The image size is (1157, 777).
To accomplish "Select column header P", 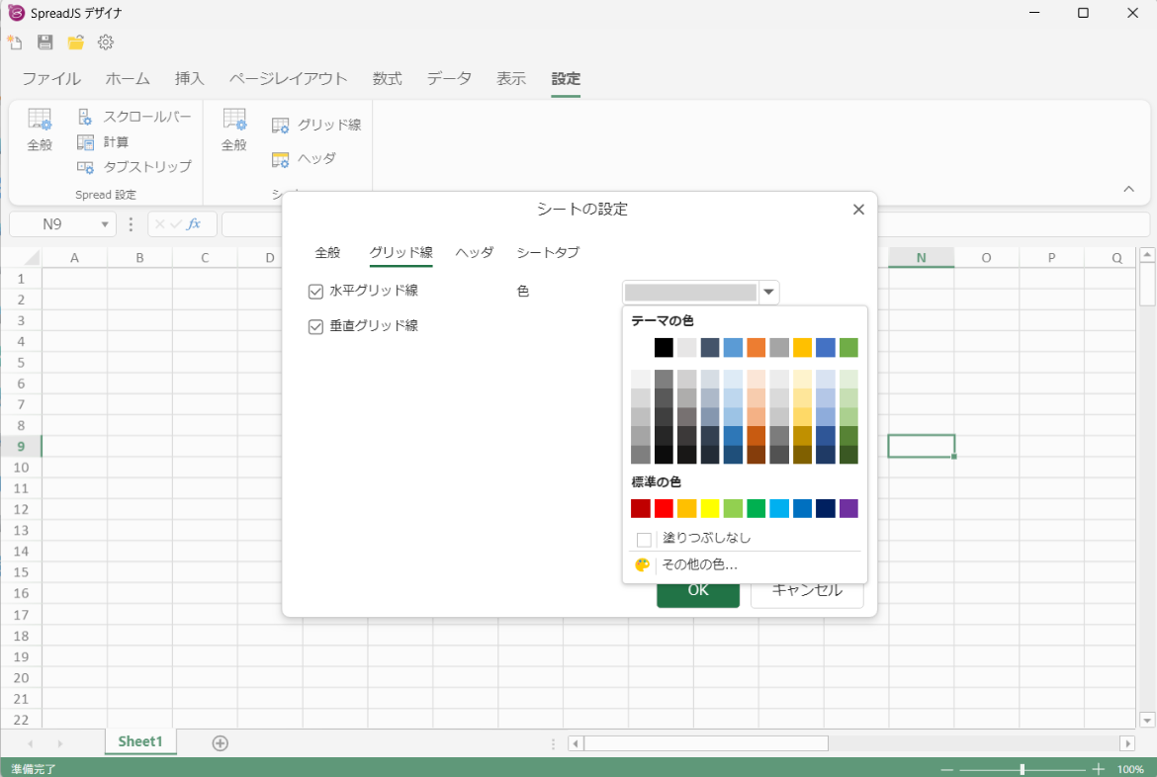I will (x=1051, y=258).
